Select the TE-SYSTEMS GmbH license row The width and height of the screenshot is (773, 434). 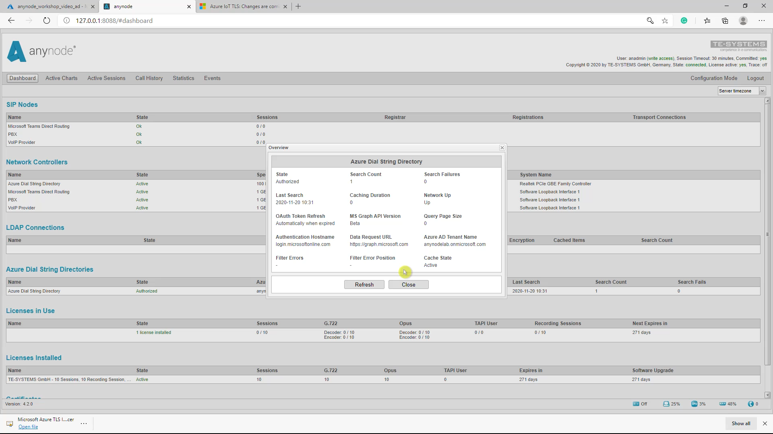pyautogui.click(x=383, y=379)
